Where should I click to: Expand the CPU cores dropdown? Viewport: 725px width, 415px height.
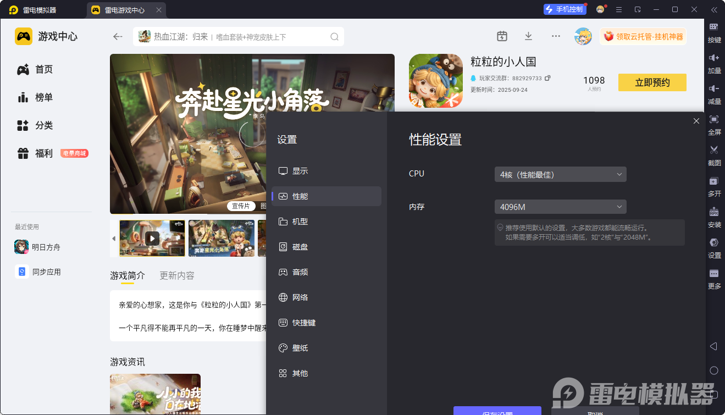pos(560,175)
